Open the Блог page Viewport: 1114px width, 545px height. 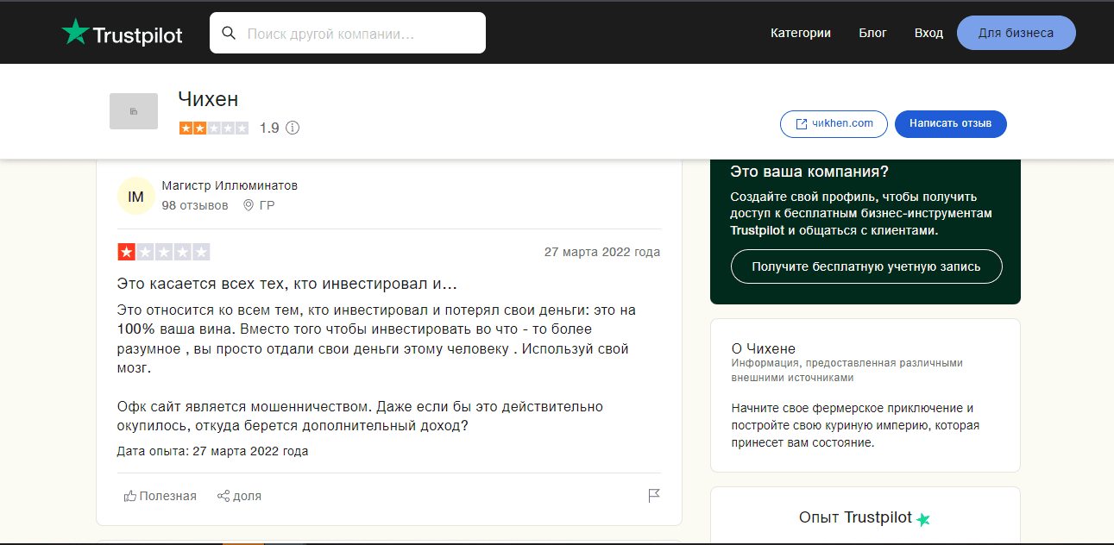point(872,33)
